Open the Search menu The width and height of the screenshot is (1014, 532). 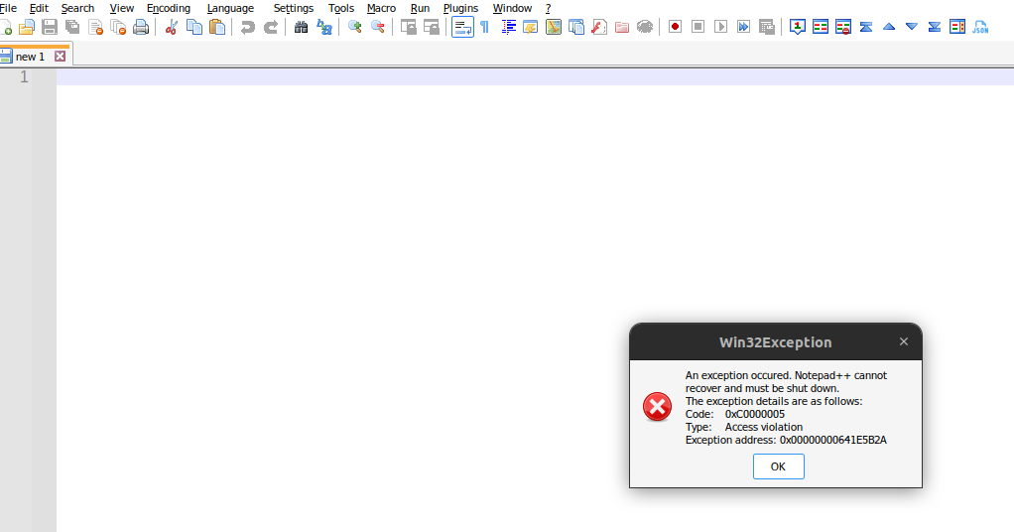(77, 8)
